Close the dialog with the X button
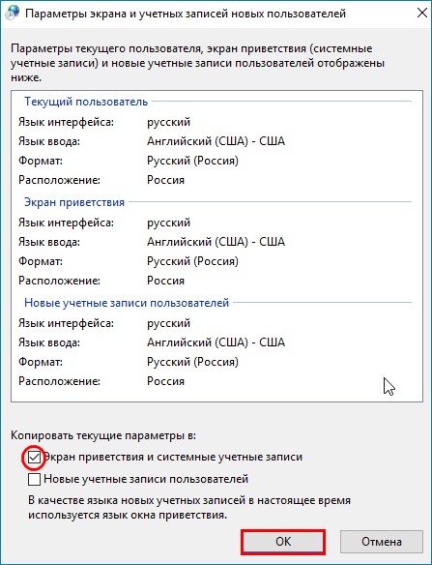This screenshot has width=432, height=565. tap(422, 13)
